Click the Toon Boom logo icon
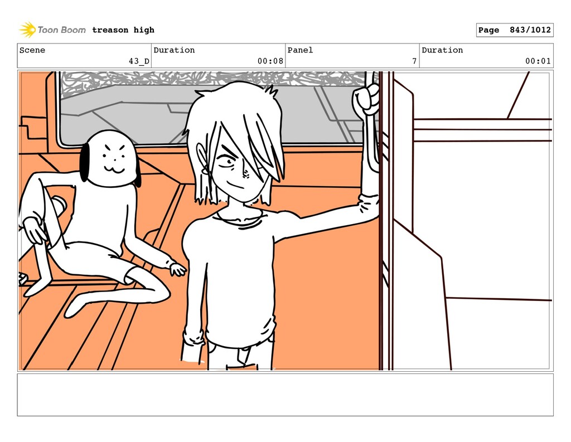The width and height of the screenshot is (571, 442). coord(28,30)
